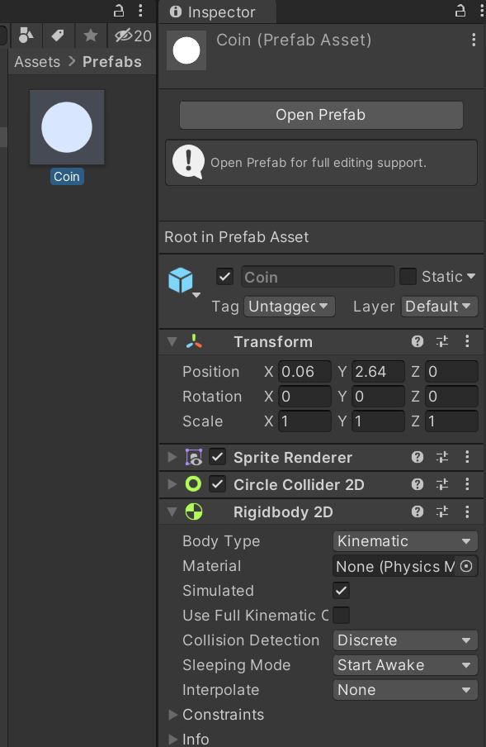Expand the Circle Collider 2D component
Screen dimensions: 486x747
coord(172,484)
